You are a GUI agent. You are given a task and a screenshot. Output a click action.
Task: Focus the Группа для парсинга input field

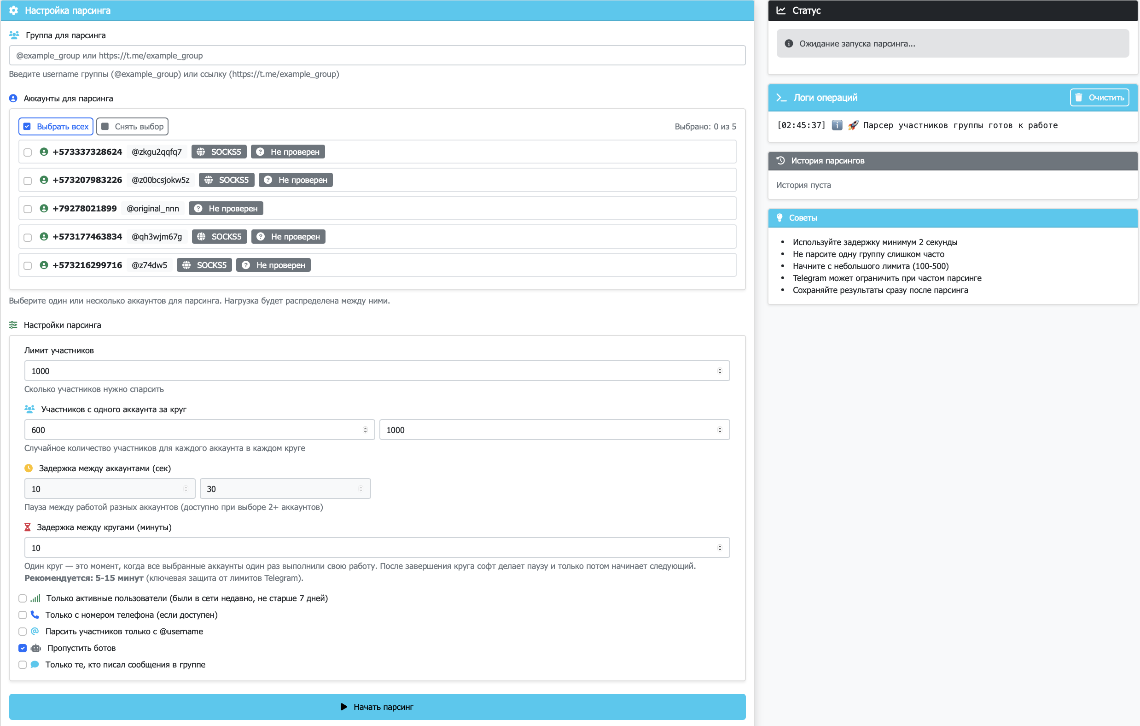coord(378,55)
